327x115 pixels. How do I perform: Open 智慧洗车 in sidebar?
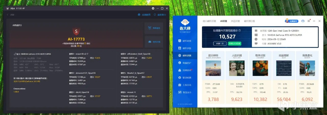pyautogui.click(x=185, y=92)
